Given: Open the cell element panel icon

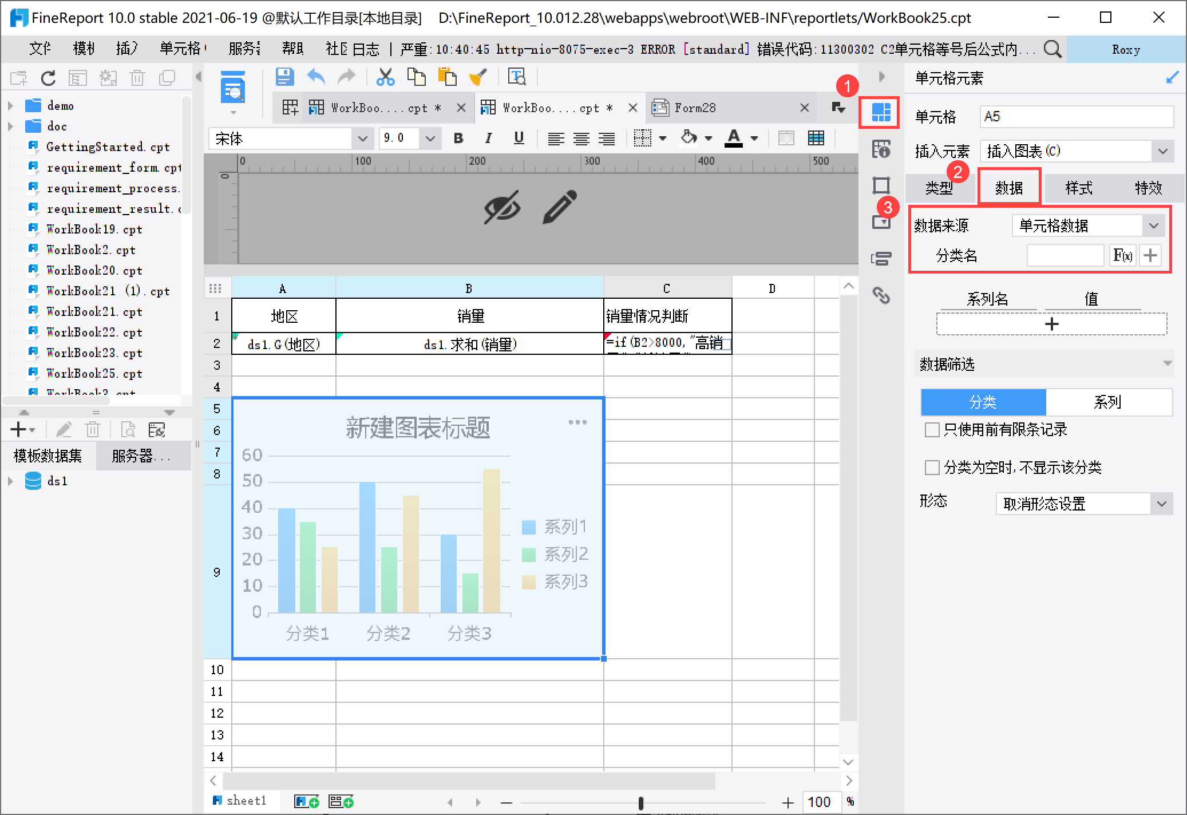Looking at the screenshot, I should pos(880,112).
